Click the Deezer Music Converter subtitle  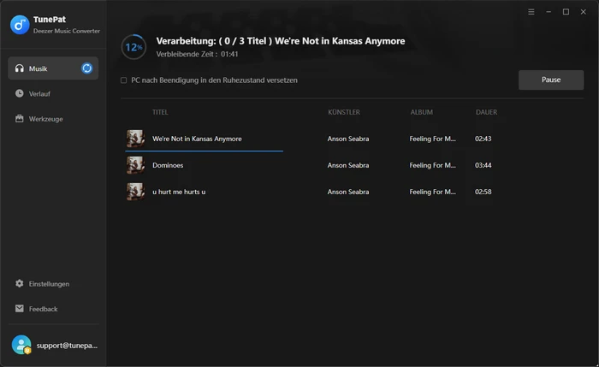67,31
